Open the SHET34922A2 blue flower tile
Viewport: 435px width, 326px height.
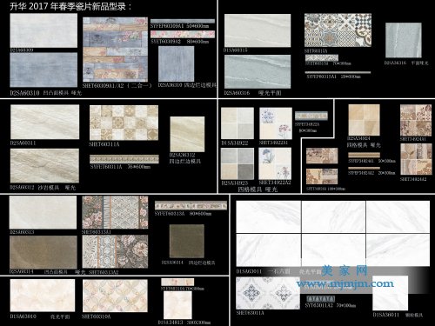275,163
